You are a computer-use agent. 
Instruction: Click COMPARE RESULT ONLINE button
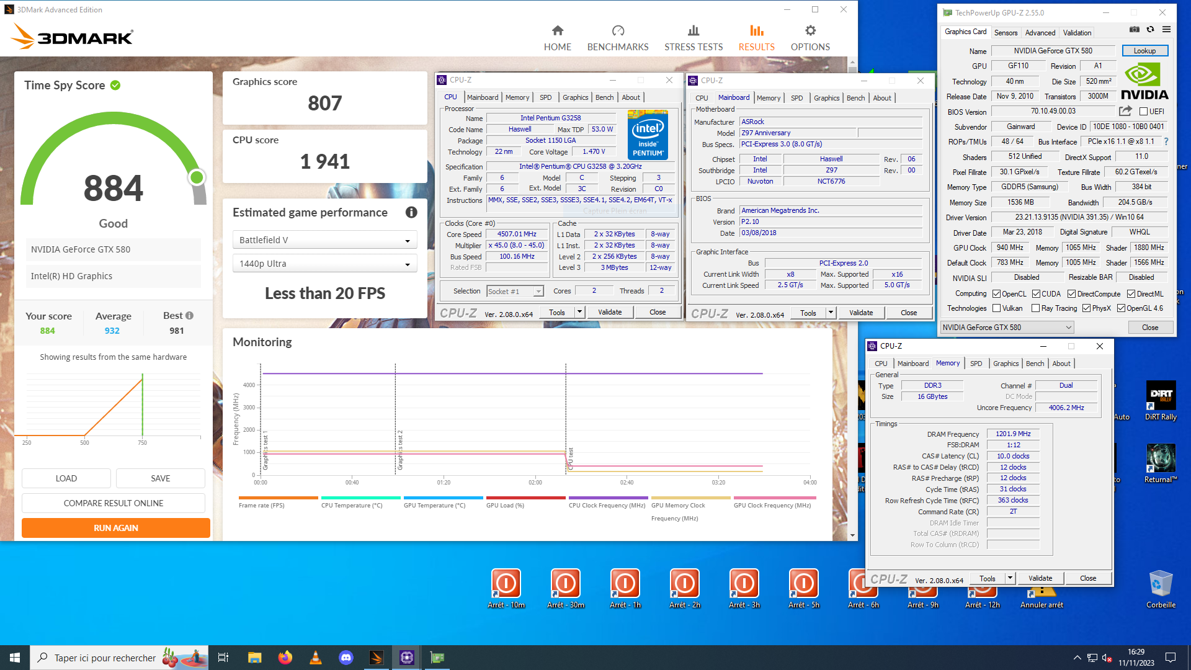(x=114, y=503)
